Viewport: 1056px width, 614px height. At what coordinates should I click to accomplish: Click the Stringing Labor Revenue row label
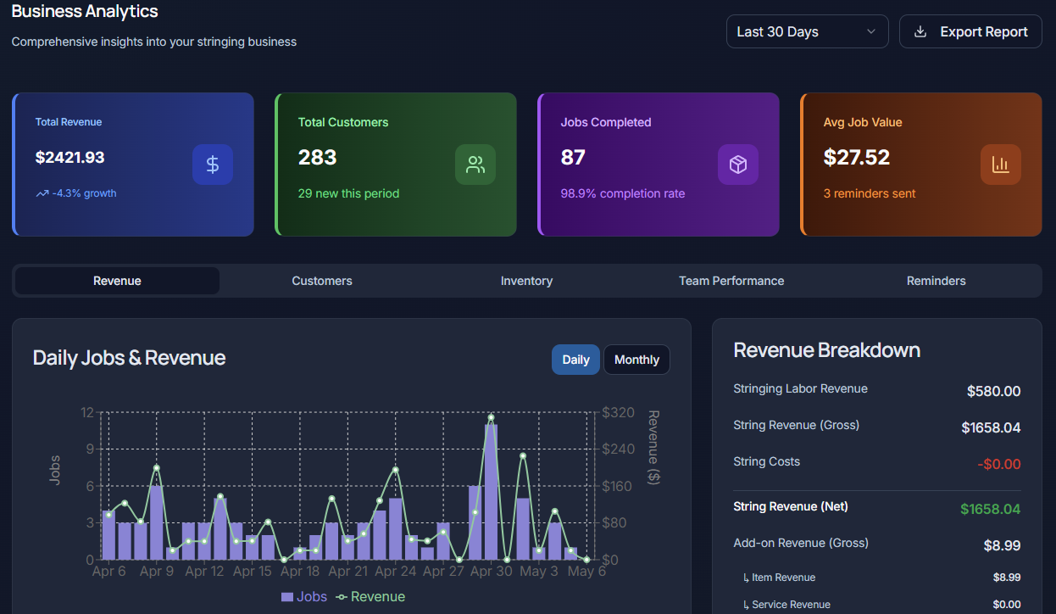click(800, 388)
